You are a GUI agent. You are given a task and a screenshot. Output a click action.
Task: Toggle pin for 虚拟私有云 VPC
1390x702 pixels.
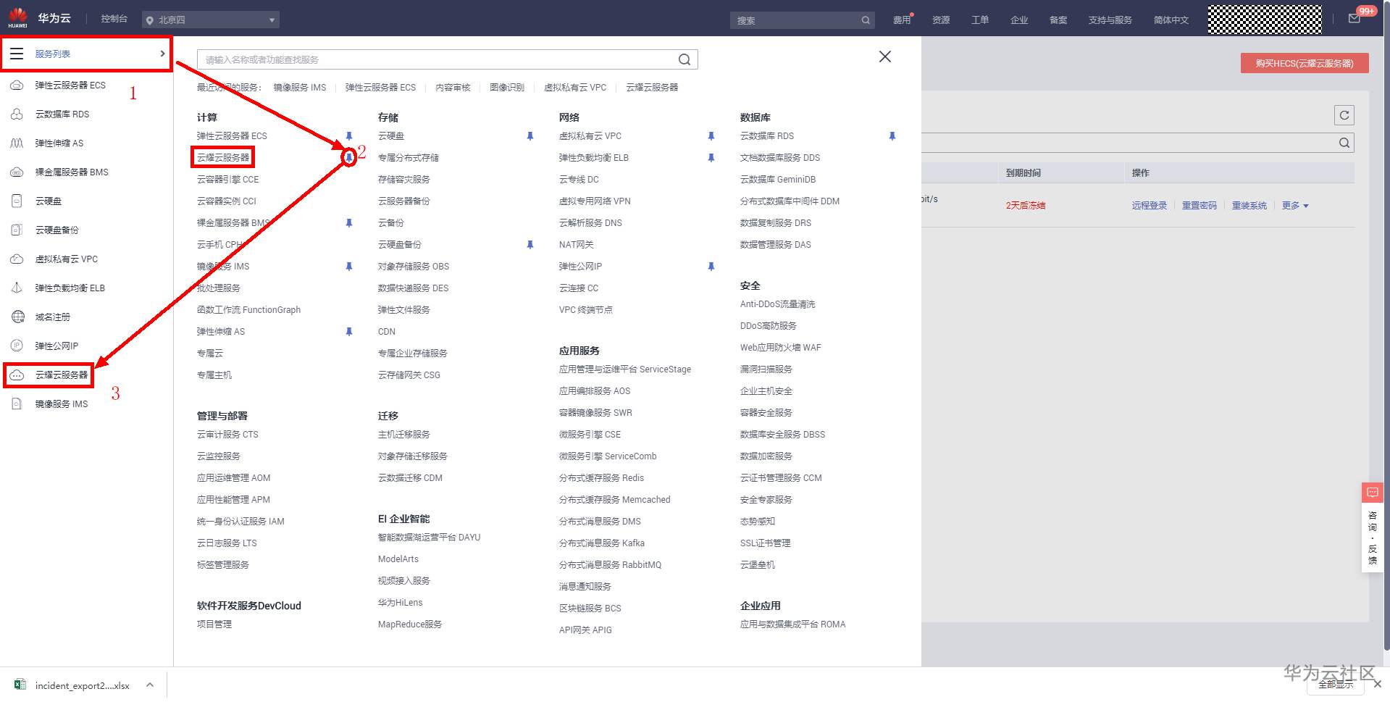[x=711, y=136]
